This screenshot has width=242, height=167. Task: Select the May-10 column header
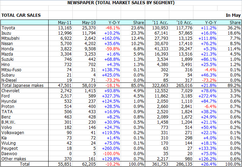click(88, 23)
